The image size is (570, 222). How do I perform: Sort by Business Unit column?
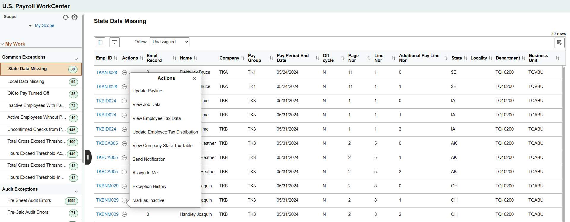tap(558, 58)
